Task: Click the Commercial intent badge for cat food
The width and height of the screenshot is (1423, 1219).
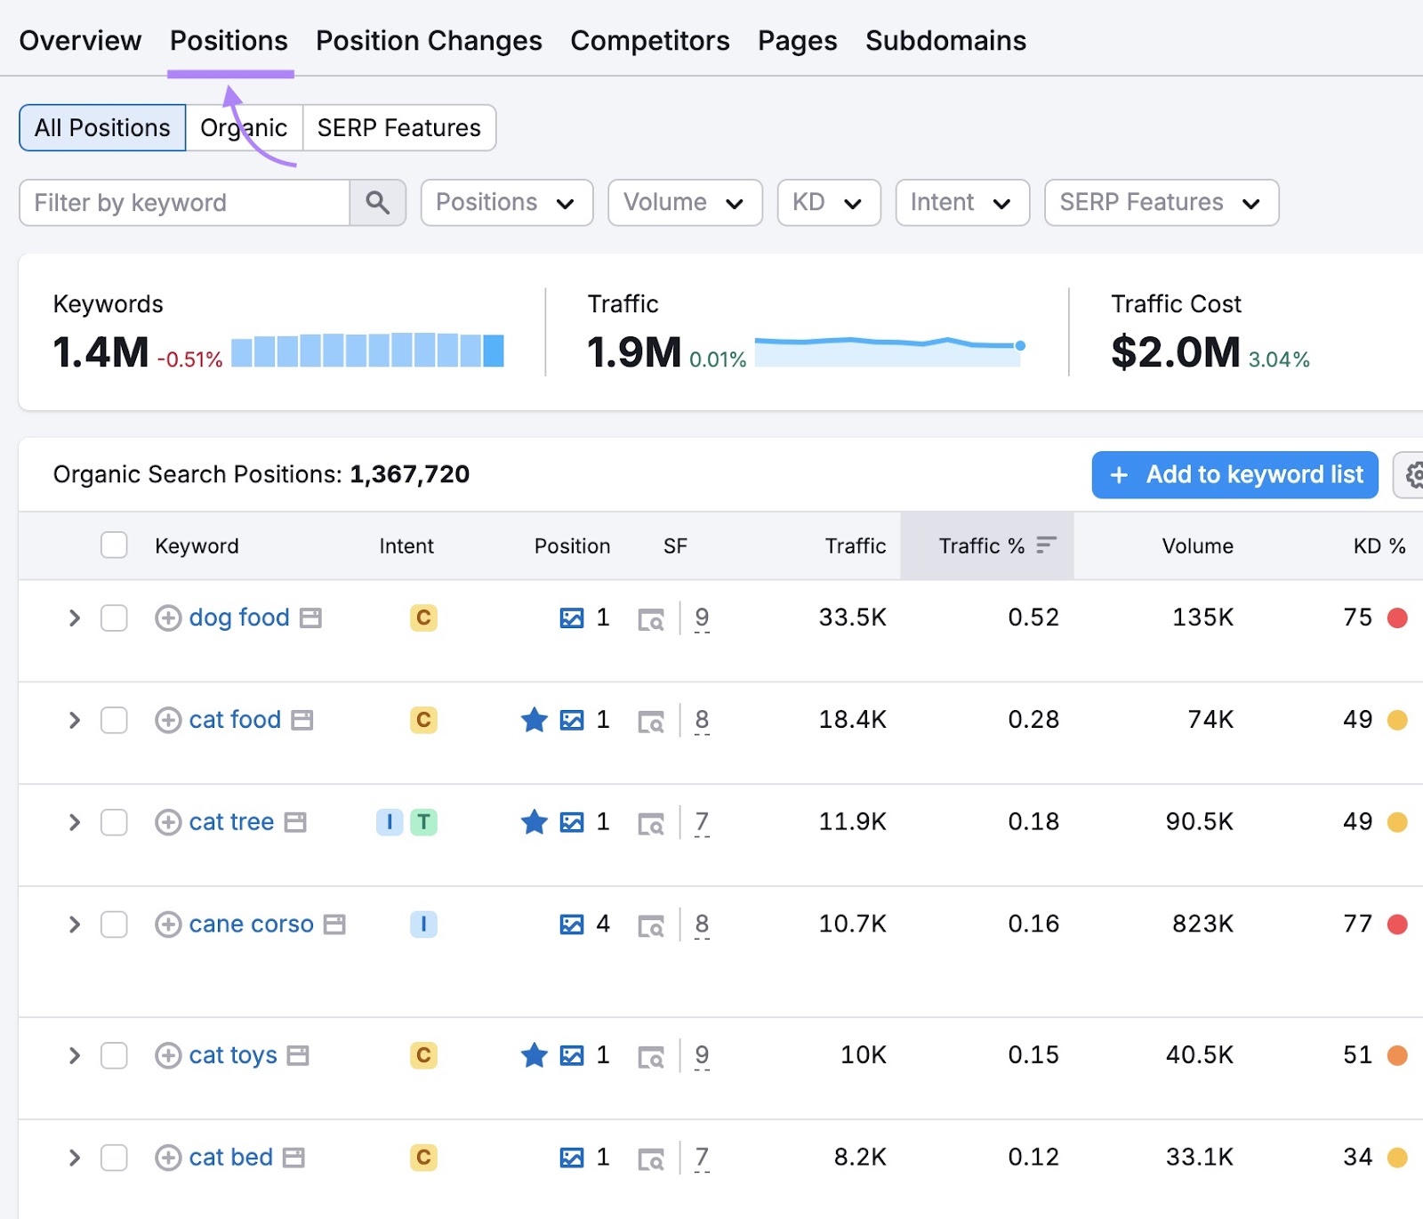Action: [x=423, y=720]
